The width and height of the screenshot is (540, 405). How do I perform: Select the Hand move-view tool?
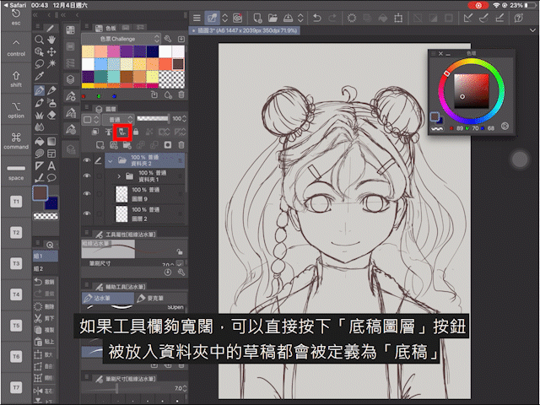pos(51,40)
